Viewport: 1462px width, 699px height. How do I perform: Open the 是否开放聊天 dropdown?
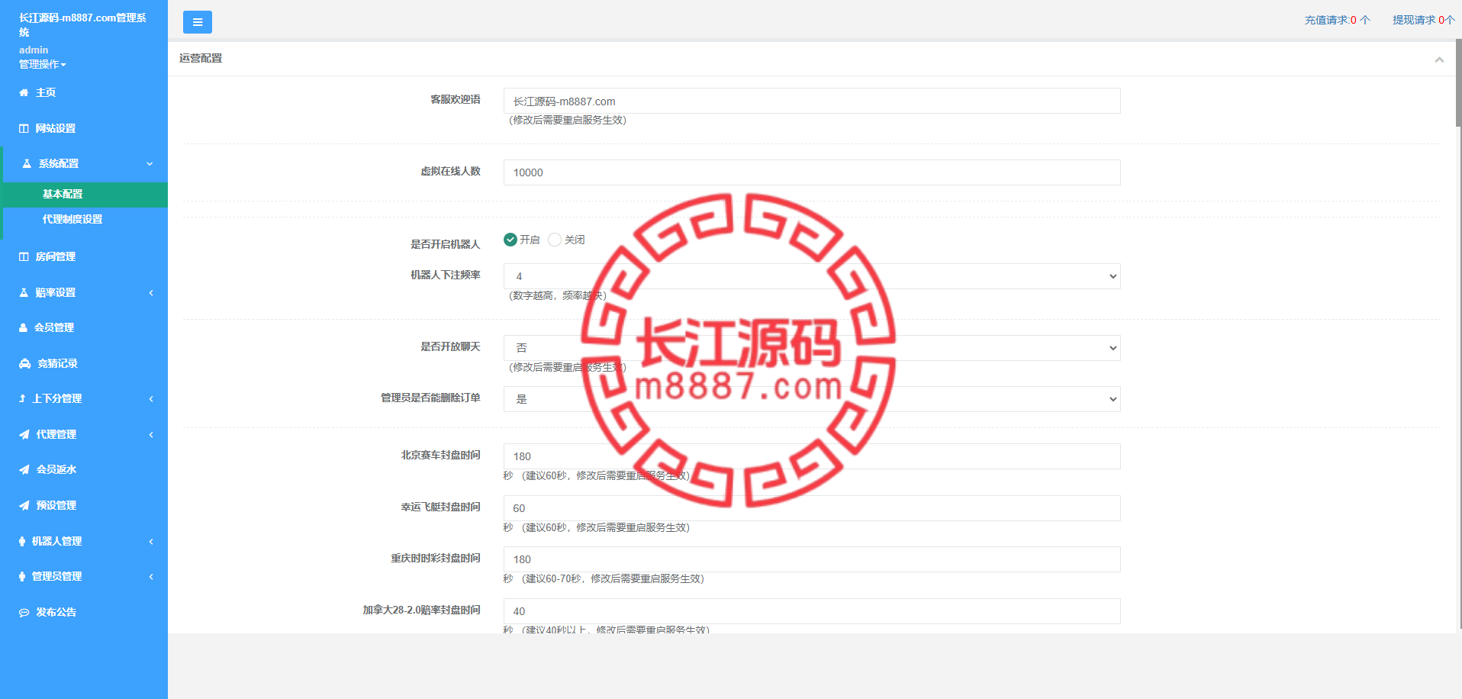[812, 348]
